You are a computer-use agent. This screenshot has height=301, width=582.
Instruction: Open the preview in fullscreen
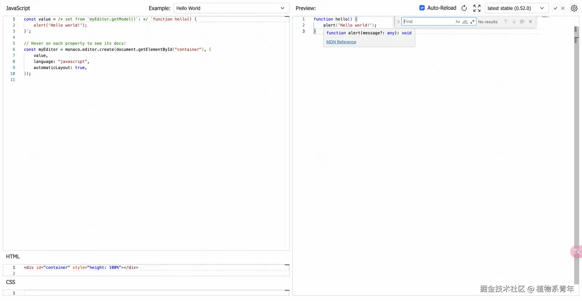point(477,8)
